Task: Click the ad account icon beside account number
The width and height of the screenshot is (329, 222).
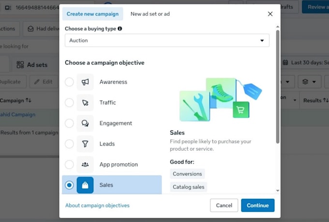Action: click(8, 8)
